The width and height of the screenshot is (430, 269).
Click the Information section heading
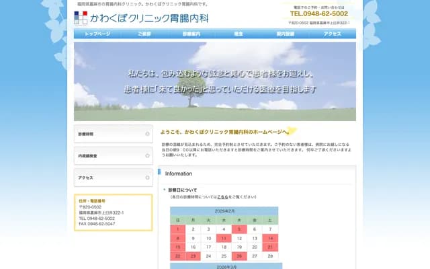(x=179, y=174)
